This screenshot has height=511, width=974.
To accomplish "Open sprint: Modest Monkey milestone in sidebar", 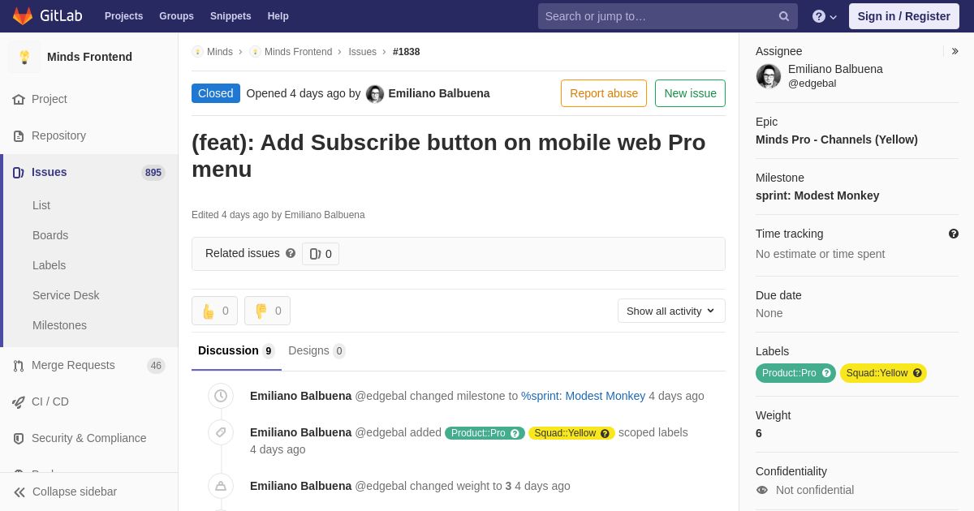I will pos(817,195).
